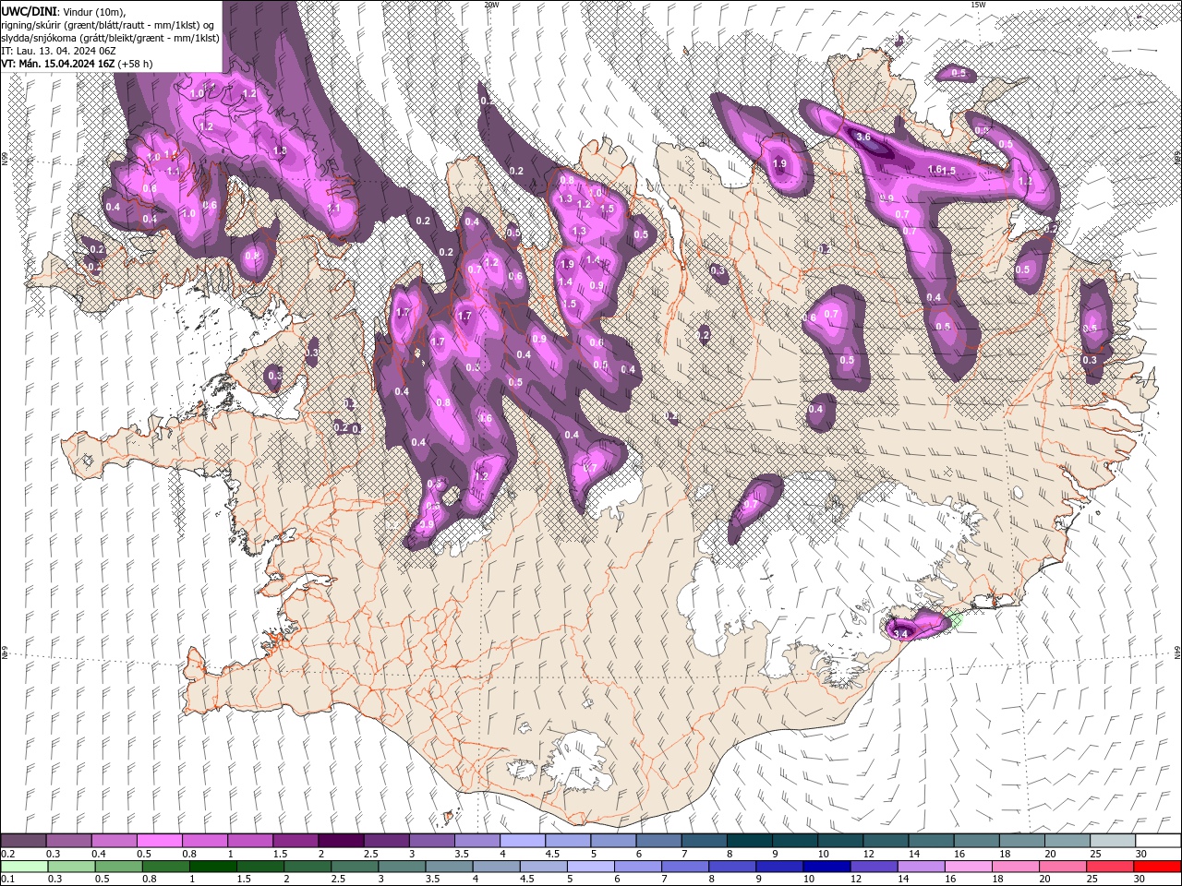Screen dimensions: 1182x886
Task: Click the bright pink 0.5 swatch in the upper snow scale
Action: click(x=159, y=841)
